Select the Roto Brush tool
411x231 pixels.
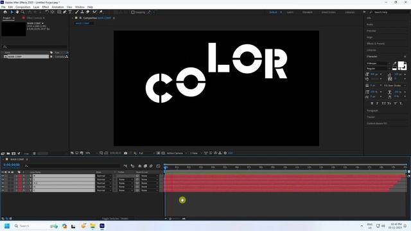[x=94, y=12]
